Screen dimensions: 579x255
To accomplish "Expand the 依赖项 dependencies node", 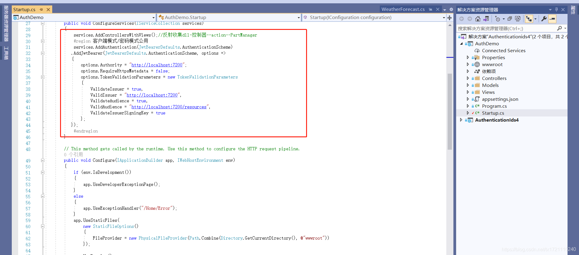I will 468,71.
